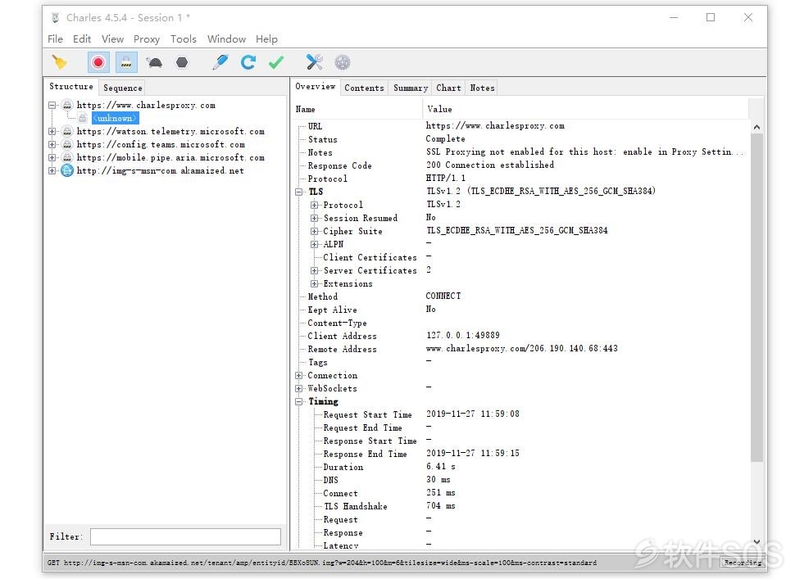Image resolution: width=795 pixels, height=579 pixels.
Task: Expand the WebSockets section
Action: tap(298, 388)
